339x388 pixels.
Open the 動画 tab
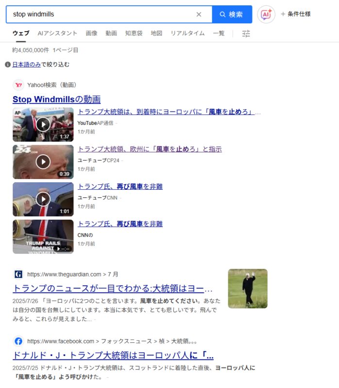point(111,33)
